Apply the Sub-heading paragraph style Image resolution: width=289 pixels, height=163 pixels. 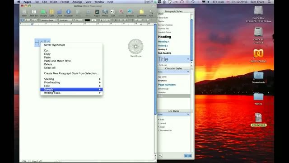point(164,53)
